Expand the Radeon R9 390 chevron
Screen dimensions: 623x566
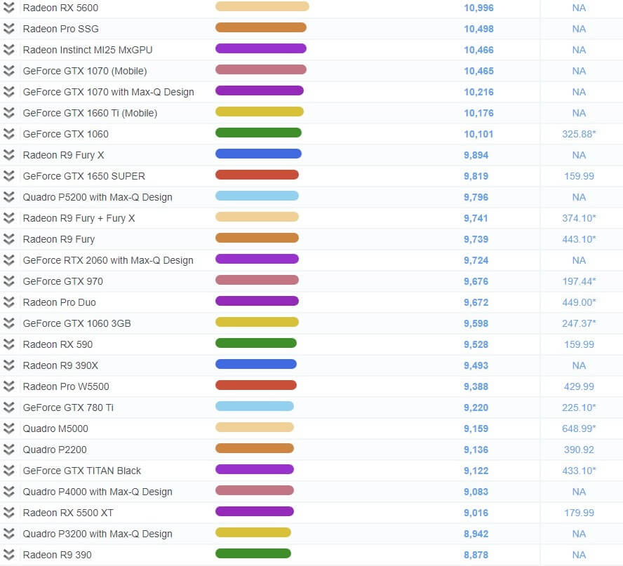pos(8,555)
